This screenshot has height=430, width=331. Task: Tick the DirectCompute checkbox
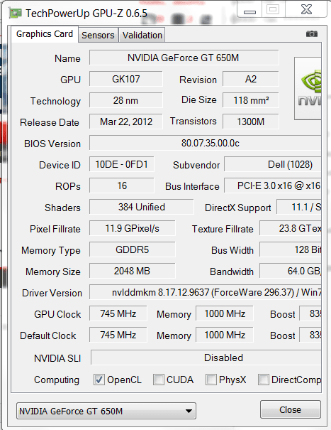(x=264, y=380)
